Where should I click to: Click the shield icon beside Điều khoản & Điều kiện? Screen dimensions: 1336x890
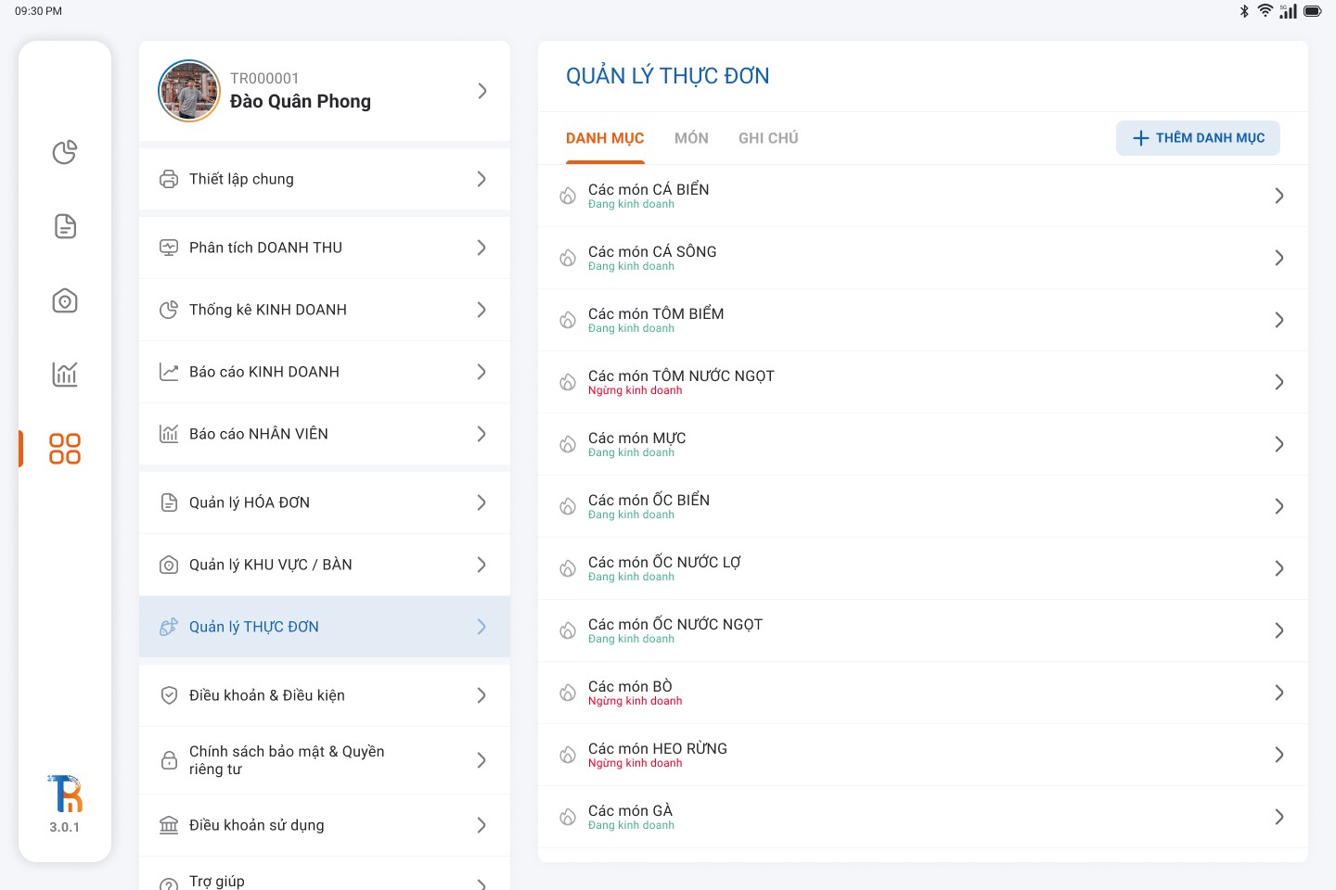click(x=169, y=695)
